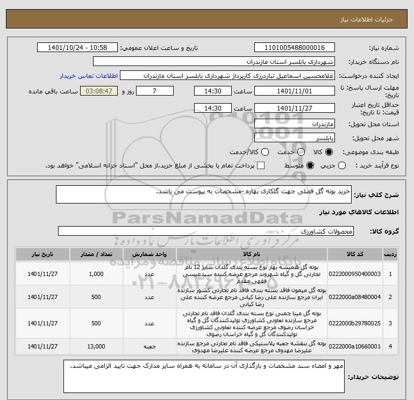The height and width of the screenshot is (400, 414).
Task: Click the price validity time field 14:30
Action: click(x=213, y=108)
